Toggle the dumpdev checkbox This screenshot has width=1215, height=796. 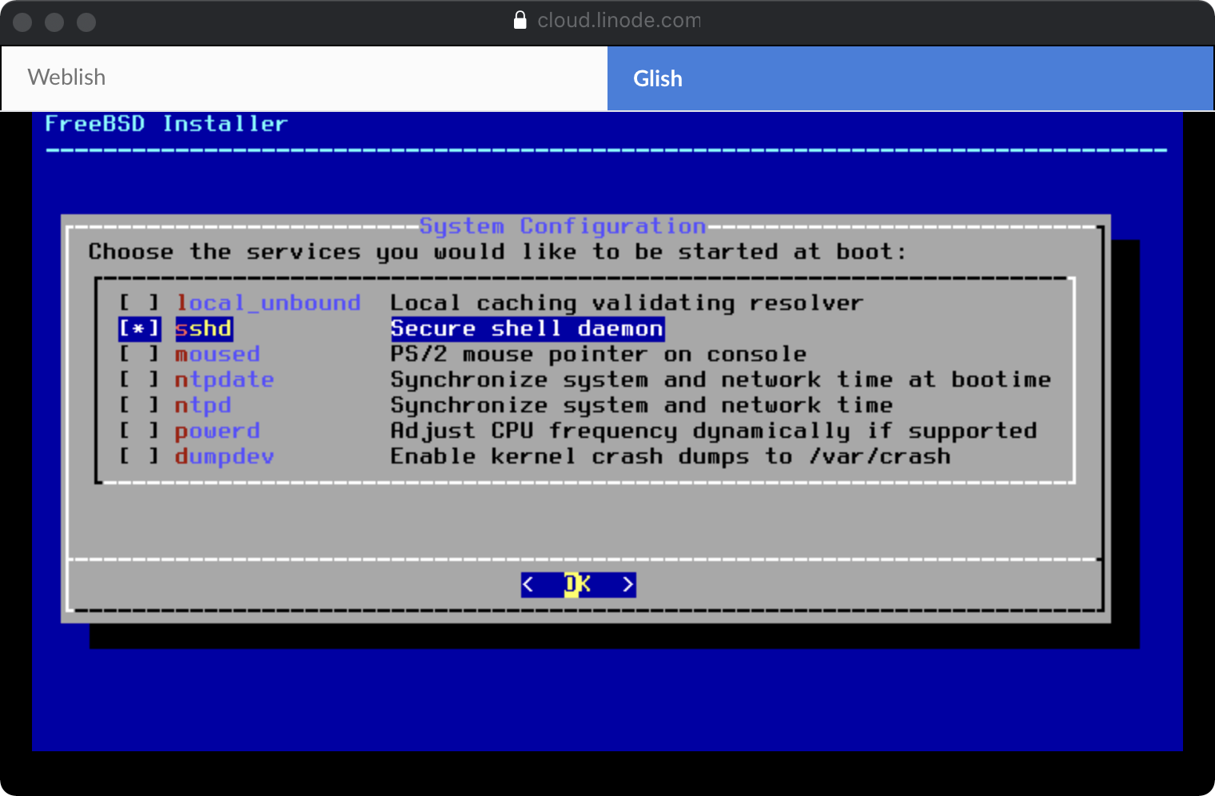139,456
